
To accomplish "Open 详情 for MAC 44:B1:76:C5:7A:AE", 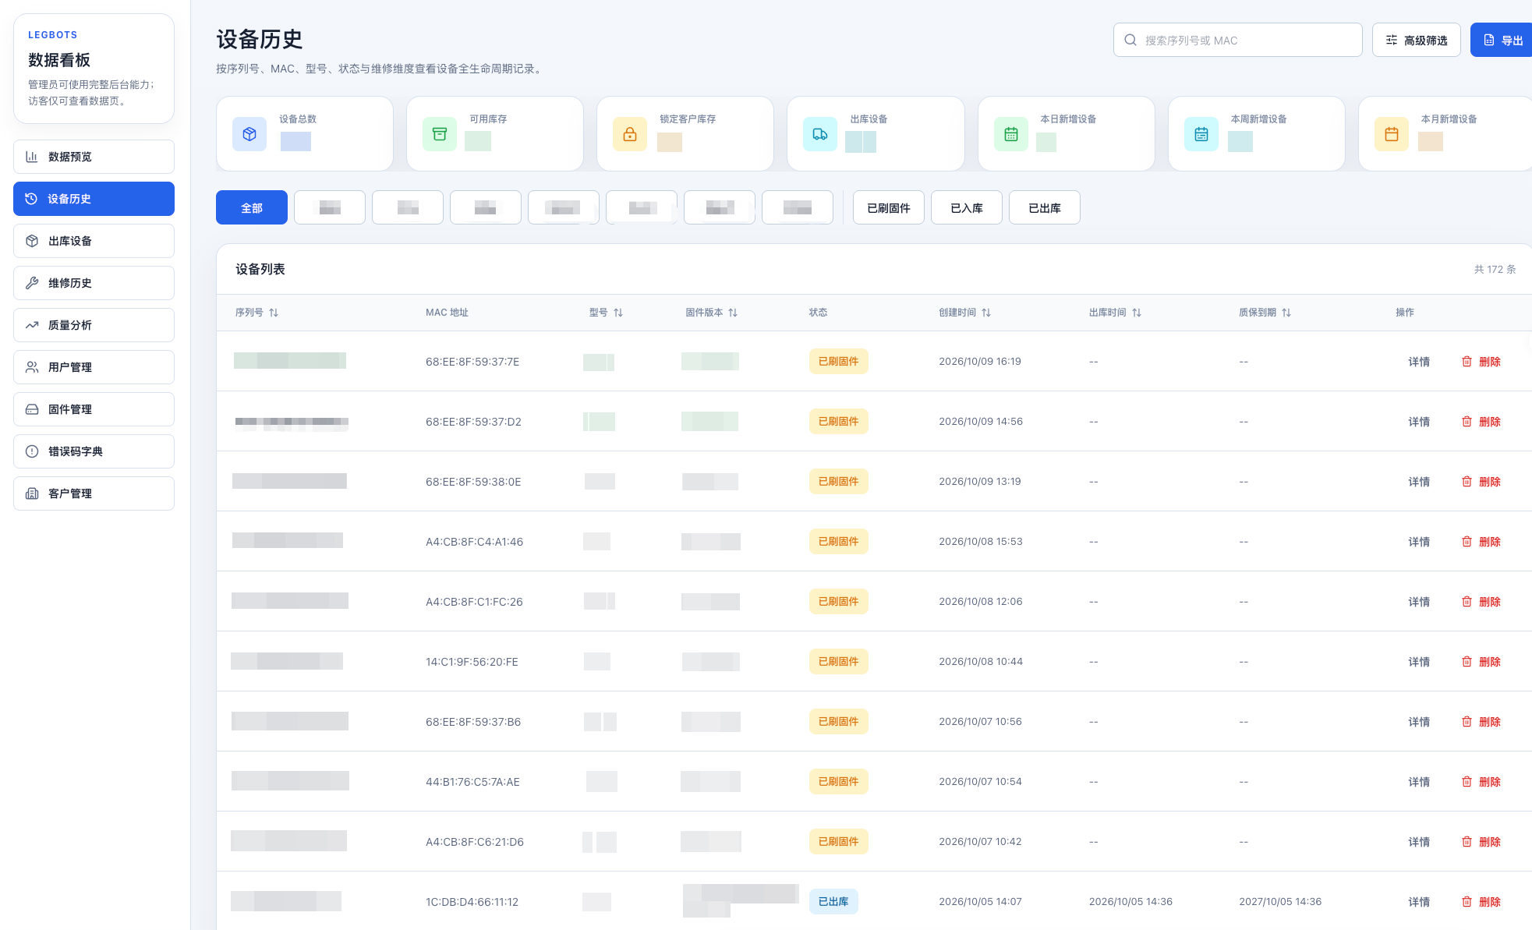I will tap(1419, 782).
